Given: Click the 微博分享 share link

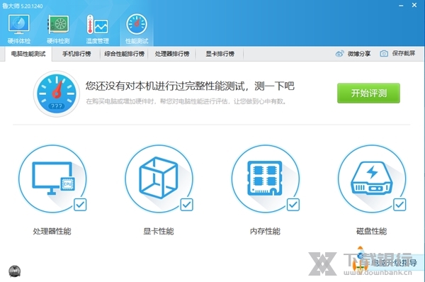Looking at the screenshot, I should (359, 54).
